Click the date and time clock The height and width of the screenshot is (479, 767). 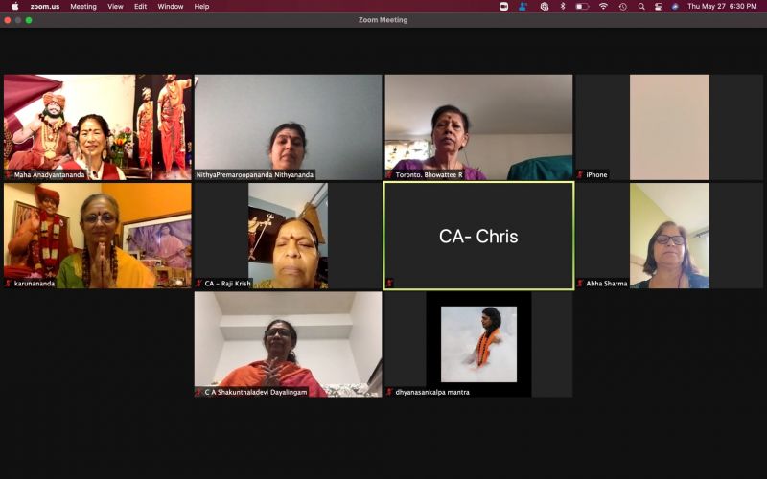[722, 6]
